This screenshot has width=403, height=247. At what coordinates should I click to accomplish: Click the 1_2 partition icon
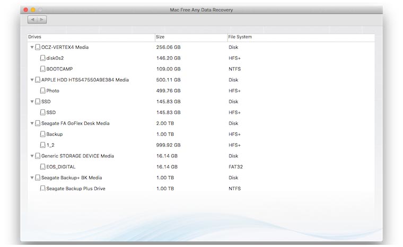[42, 145]
